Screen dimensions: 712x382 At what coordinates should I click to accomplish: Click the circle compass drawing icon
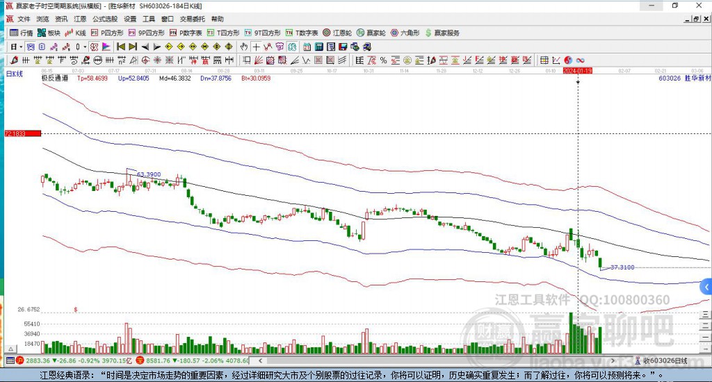pyautogui.click(x=145, y=60)
